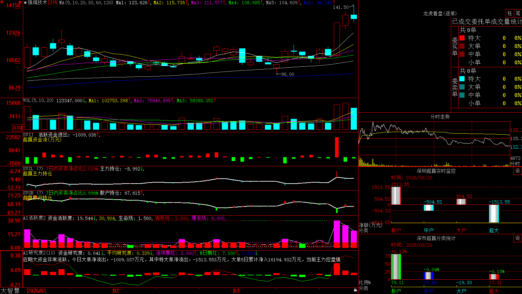This screenshot has height=294, width=522.
Task: Click the 中户 22.88 bar in 分类统计
Action: (x=429, y=276)
